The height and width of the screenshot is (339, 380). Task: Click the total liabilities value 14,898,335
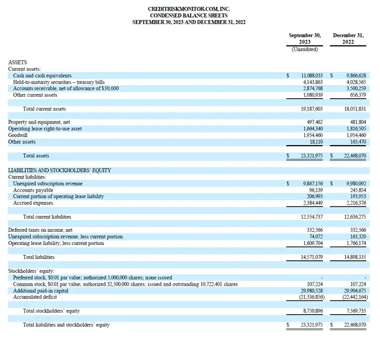(355, 257)
